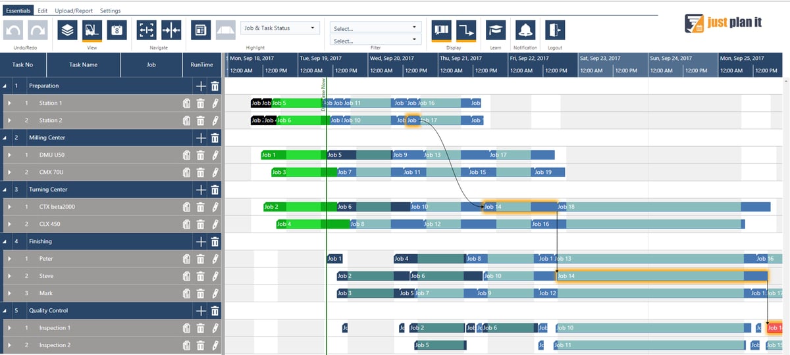This screenshot has height=355, width=790.
Task: Click the fit-to-window navigate icon
Action: [147, 30]
